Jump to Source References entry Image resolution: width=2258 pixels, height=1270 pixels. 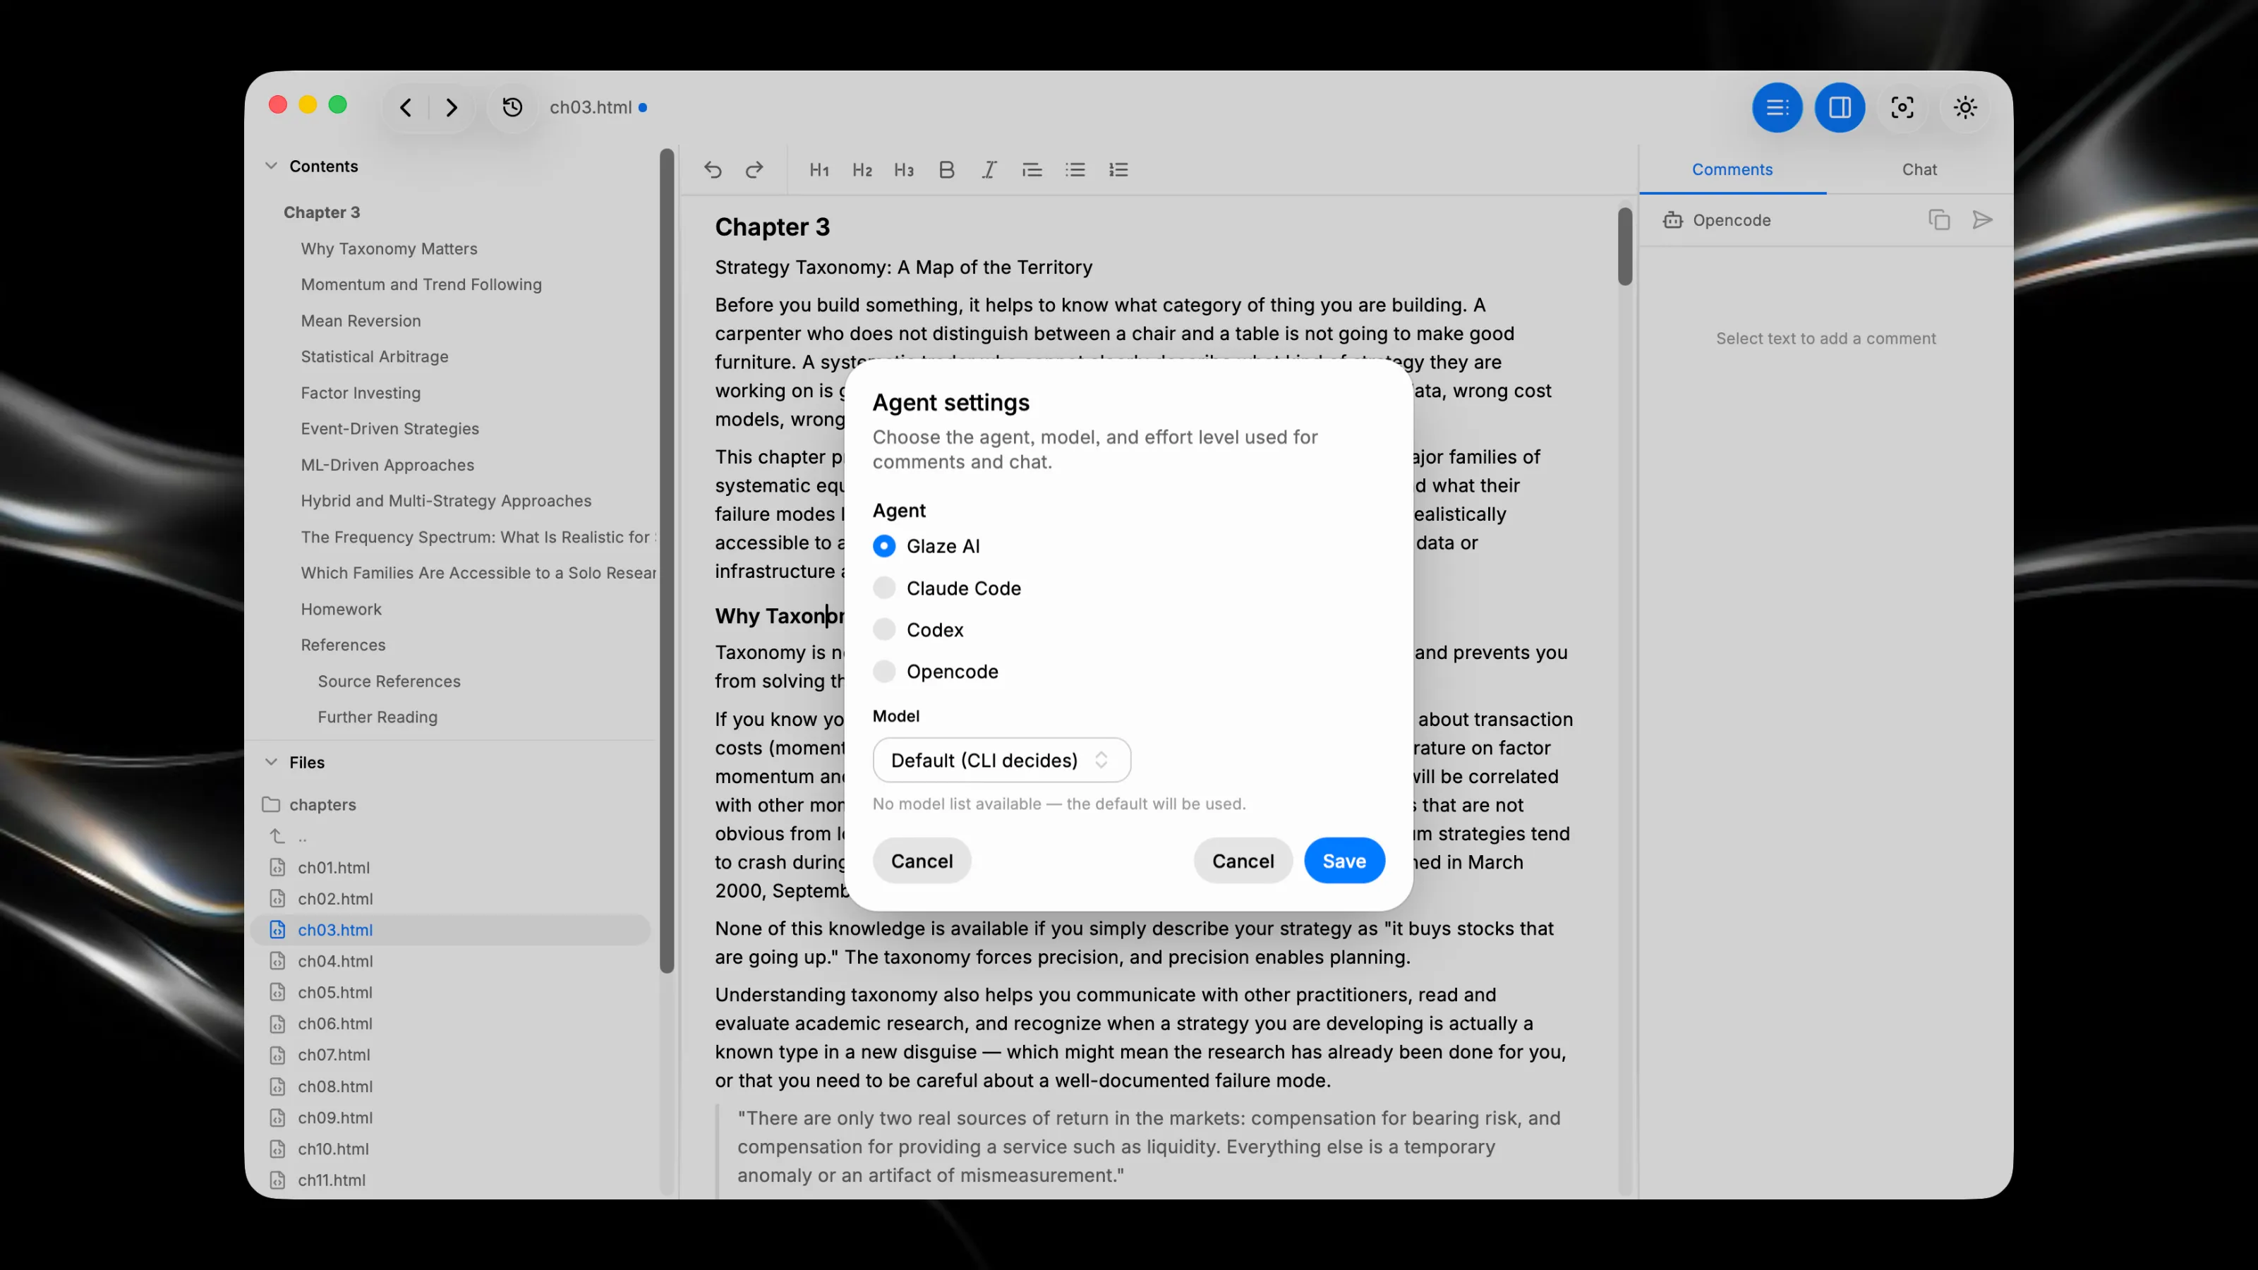[388, 681]
